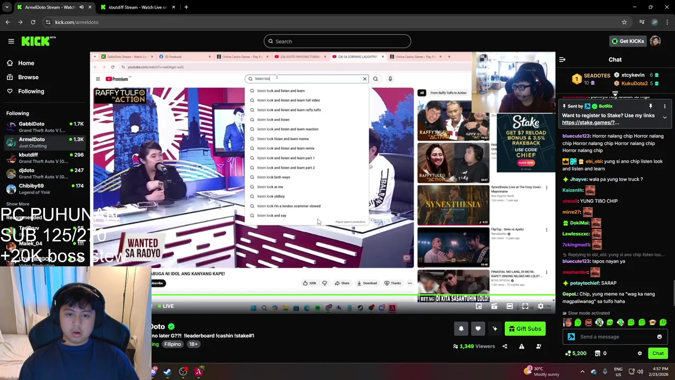Click the sparkle icon beside Gift Subs

tap(495, 329)
